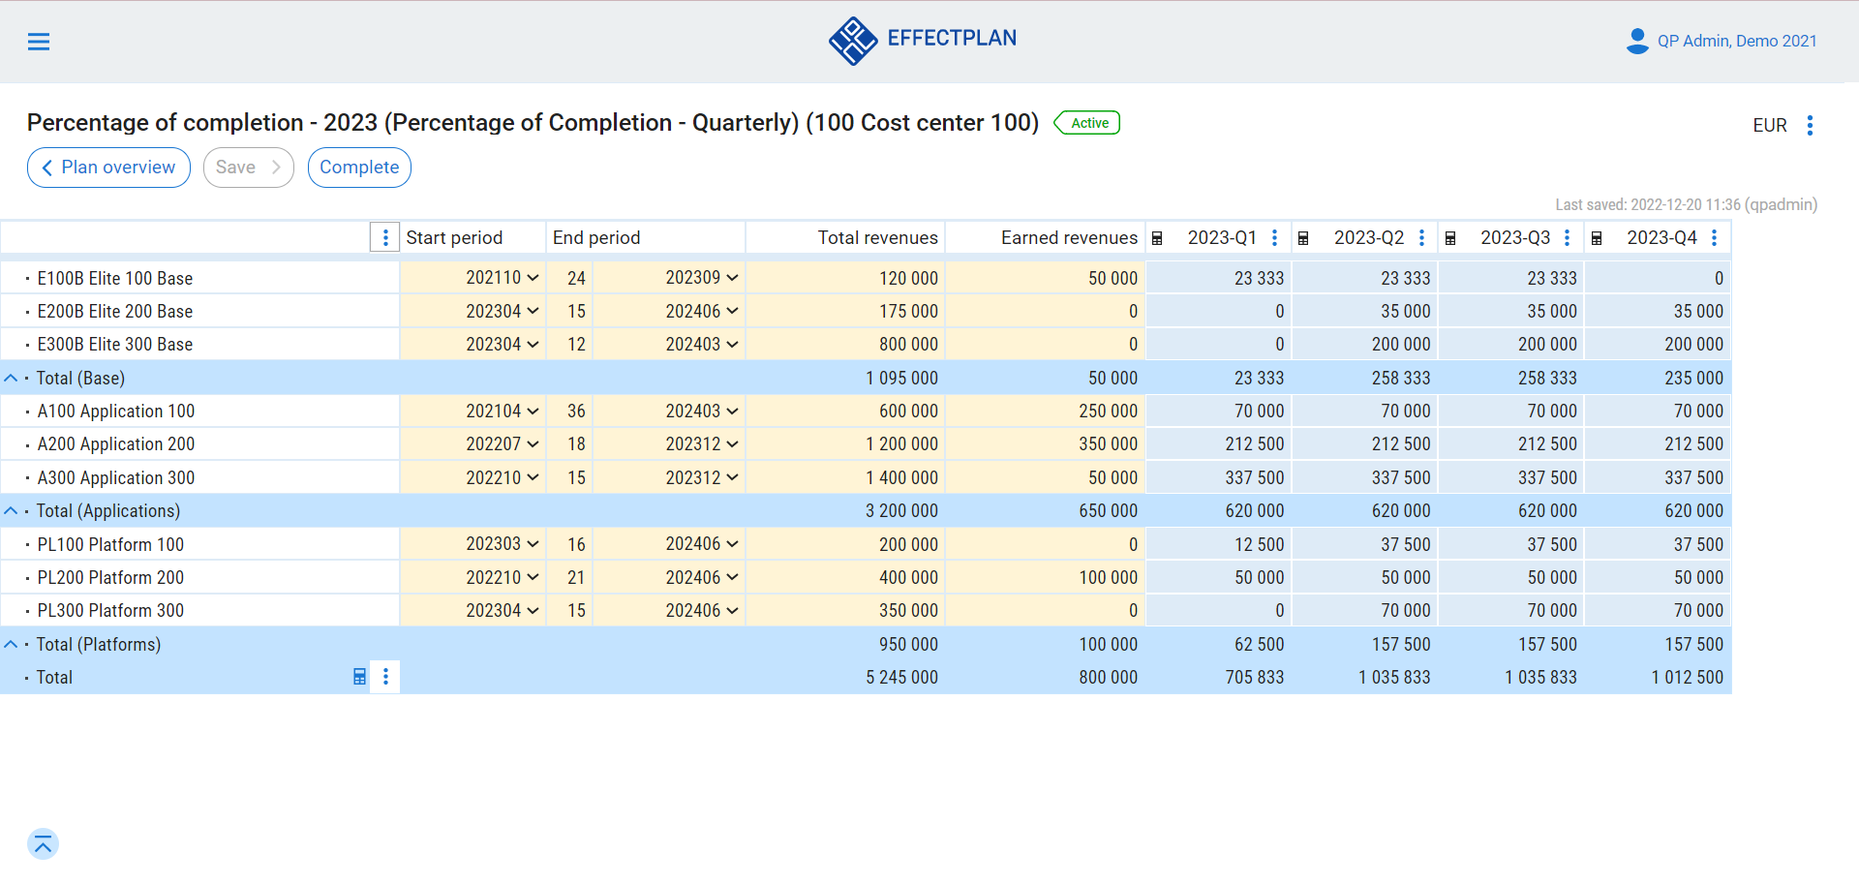Collapse the Total (Platforms) group

[x=11, y=644]
